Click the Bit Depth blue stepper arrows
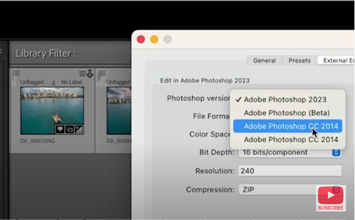355x220 pixels. point(336,153)
